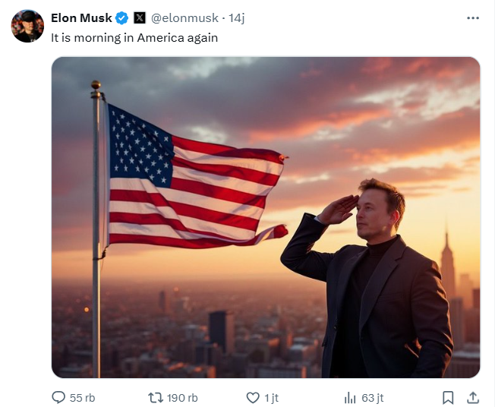Image resolution: width=495 pixels, height=407 pixels.
Task: Click the tall skyscraper in the photo
Action: click(447, 266)
